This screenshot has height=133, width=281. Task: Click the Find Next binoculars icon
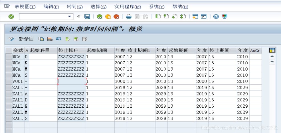(145, 17)
